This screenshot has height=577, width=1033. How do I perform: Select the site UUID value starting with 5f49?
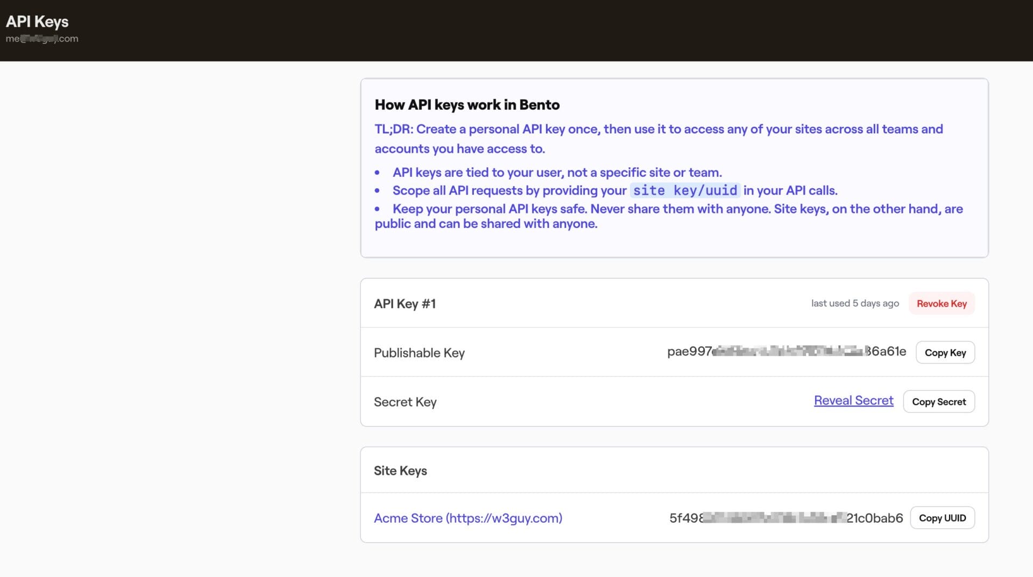tap(786, 518)
